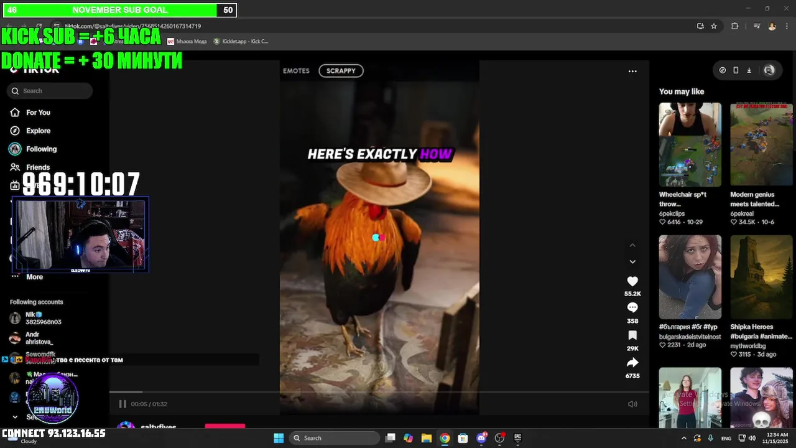Open the Nik account in following list
Viewport: 796px width, 448px height.
(42, 318)
